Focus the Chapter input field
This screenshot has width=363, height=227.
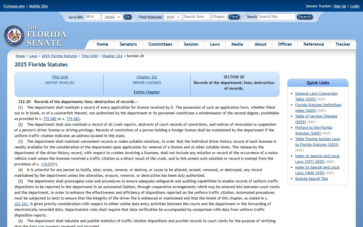click(x=219, y=17)
